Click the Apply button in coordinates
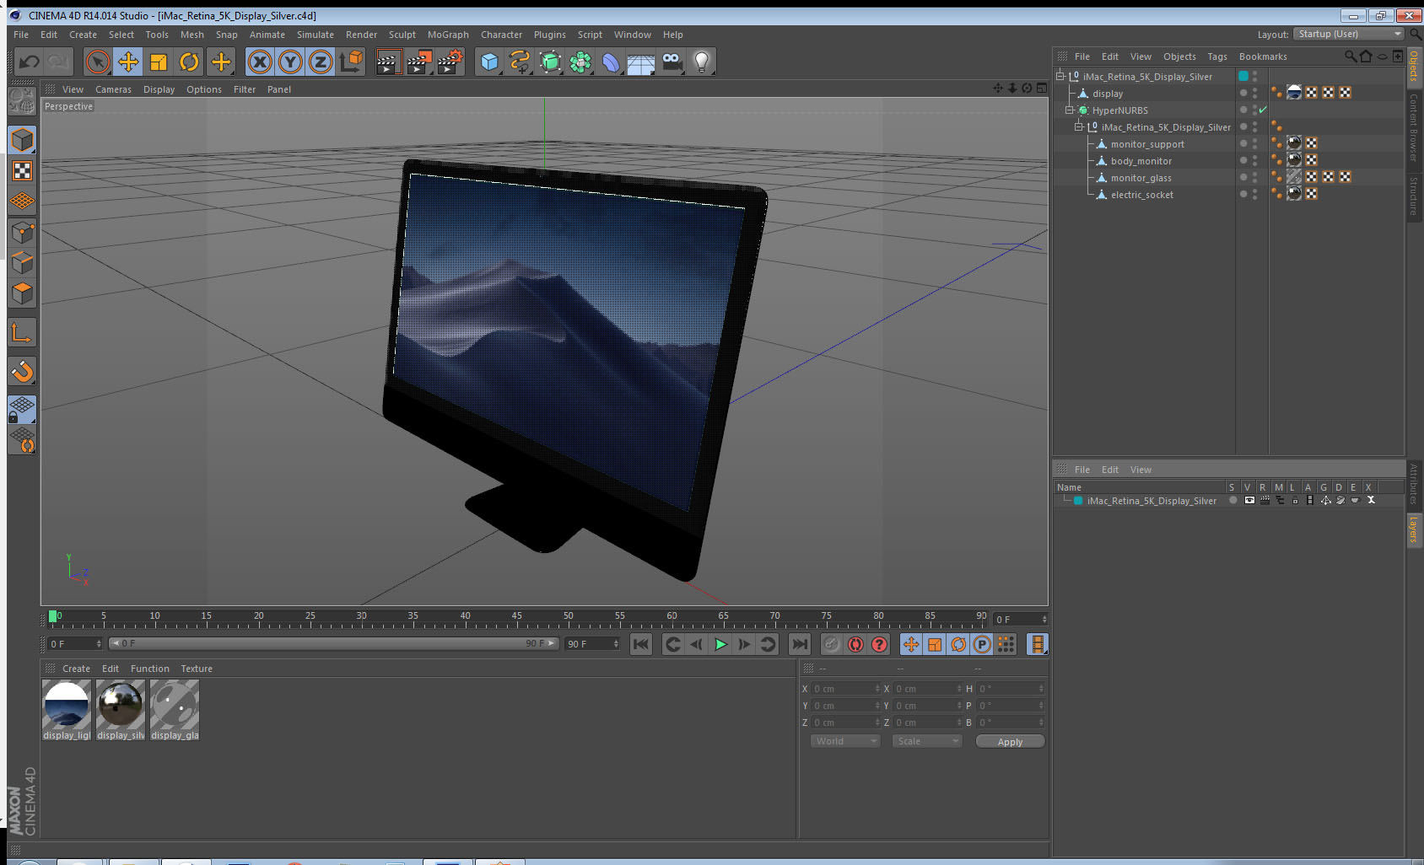Viewport: 1424px width, 865px height. [1010, 741]
